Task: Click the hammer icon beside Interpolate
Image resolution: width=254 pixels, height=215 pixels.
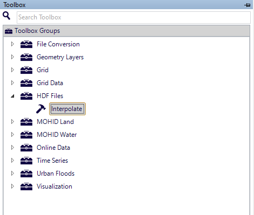Action: 41,109
